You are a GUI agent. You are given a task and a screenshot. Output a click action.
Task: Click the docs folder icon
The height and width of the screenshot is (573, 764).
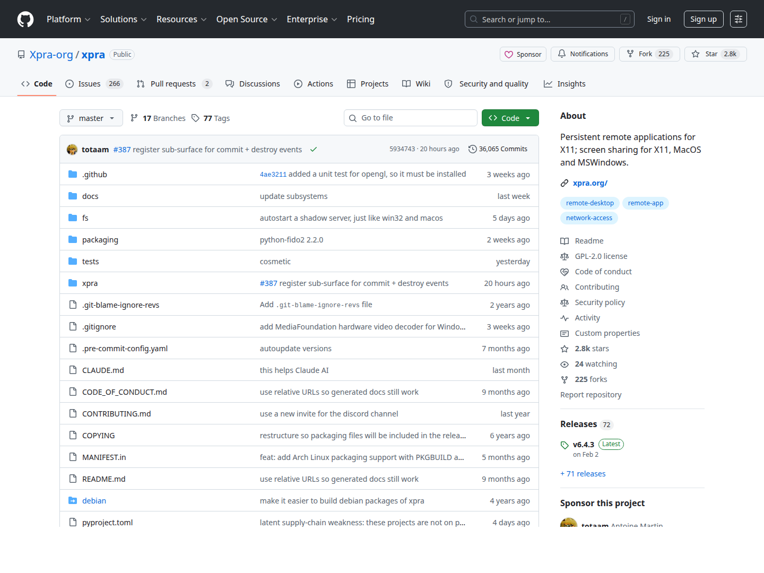click(73, 196)
